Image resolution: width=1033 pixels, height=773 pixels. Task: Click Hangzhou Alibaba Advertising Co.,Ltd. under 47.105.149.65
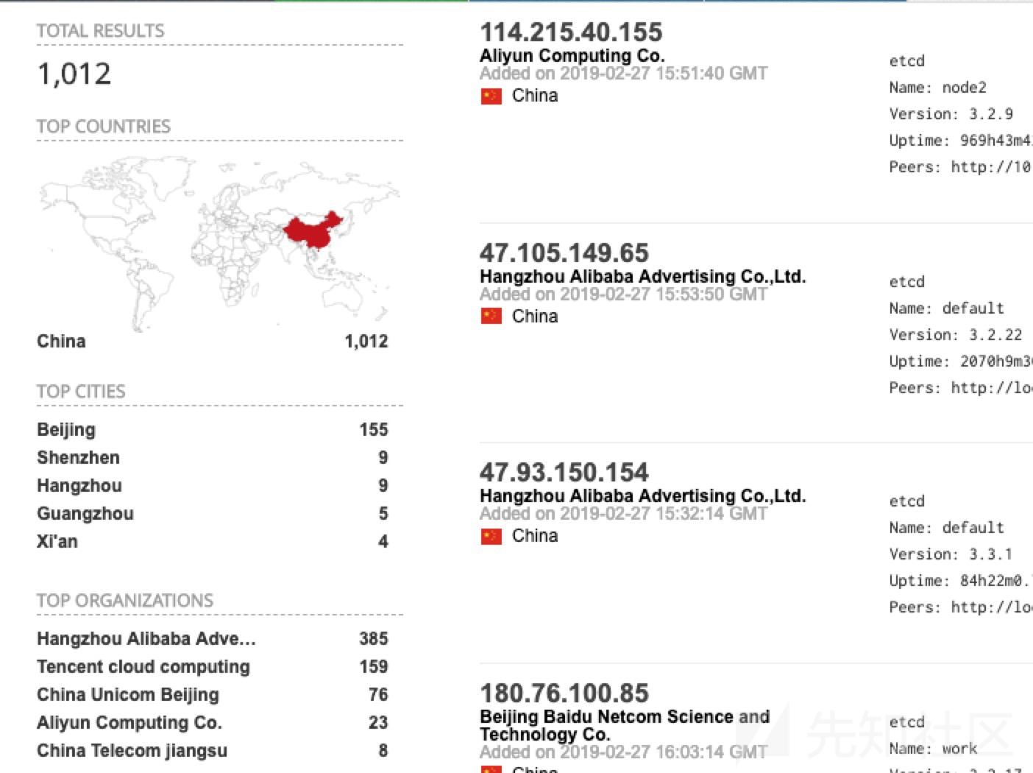tap(643, 276)
